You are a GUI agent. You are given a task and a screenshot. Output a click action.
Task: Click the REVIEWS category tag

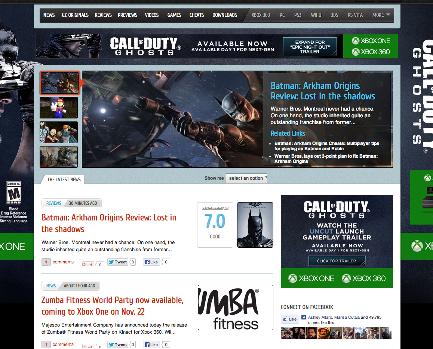[53, 203]
